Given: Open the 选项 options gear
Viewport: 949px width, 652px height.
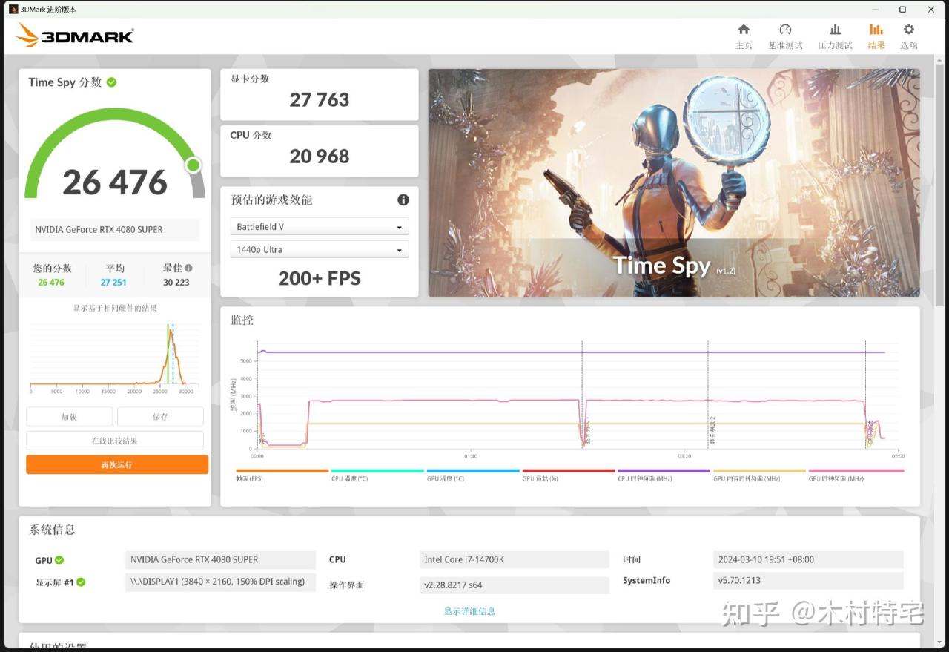Looking at the screenshot, I should coord(909,36).
